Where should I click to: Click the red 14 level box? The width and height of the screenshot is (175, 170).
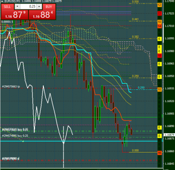coord(160,26)
